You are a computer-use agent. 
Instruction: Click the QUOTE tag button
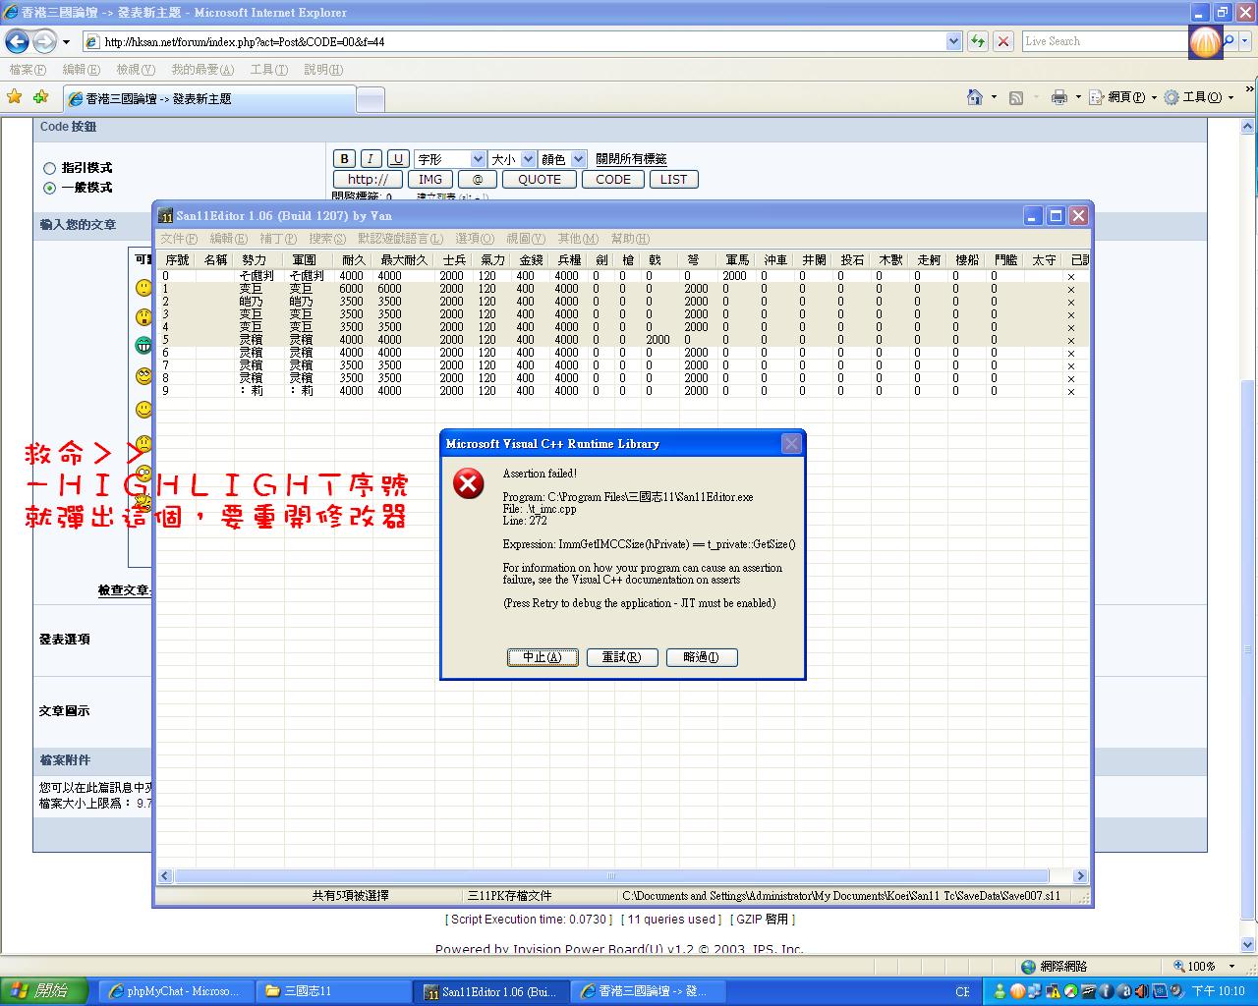click(540, 180)
